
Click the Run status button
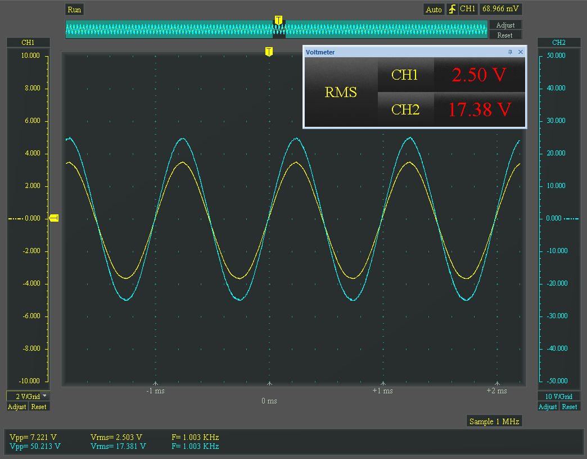point(74,10)
